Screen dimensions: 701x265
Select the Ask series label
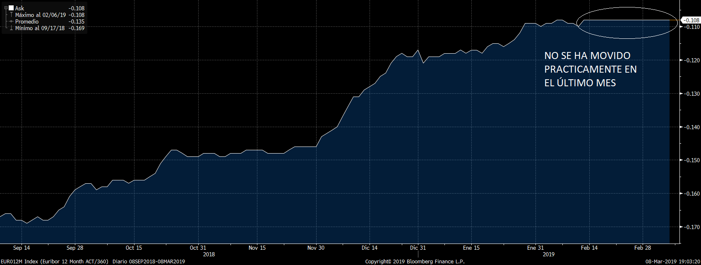[19, 8]
